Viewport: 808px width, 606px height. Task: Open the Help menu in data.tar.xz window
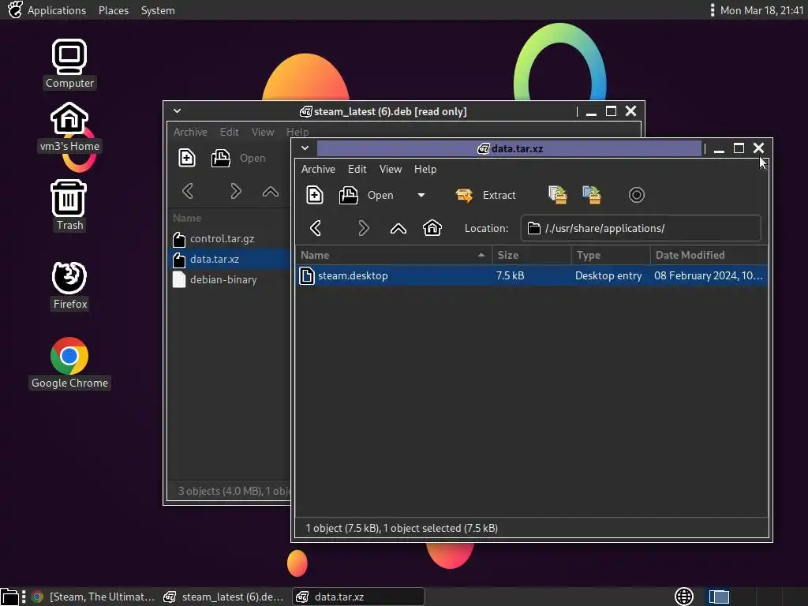pyautogui.click(x=425, y=169)
